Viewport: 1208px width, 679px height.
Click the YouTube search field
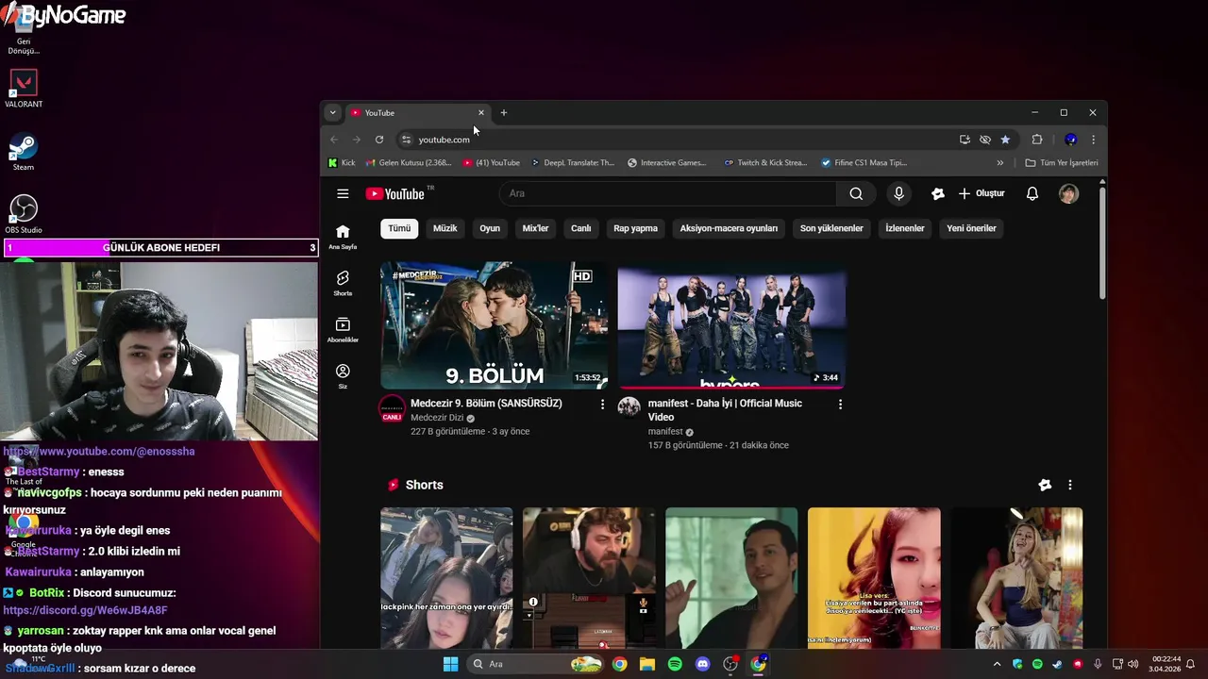[668, 193]
